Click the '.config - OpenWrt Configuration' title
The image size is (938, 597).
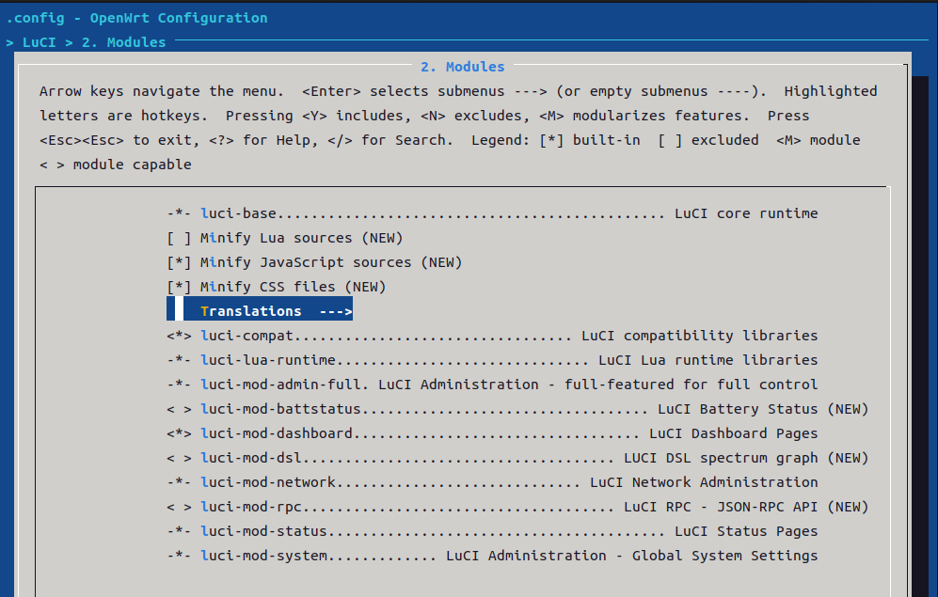(x=137, y=19)
